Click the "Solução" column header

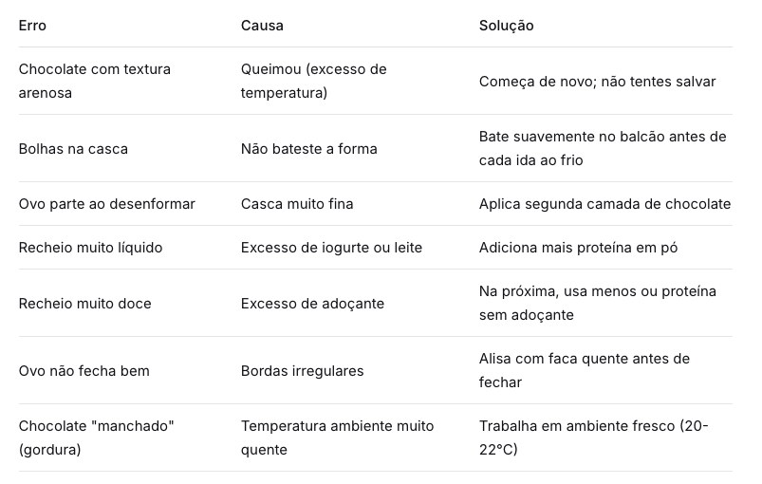pos(506,26)
